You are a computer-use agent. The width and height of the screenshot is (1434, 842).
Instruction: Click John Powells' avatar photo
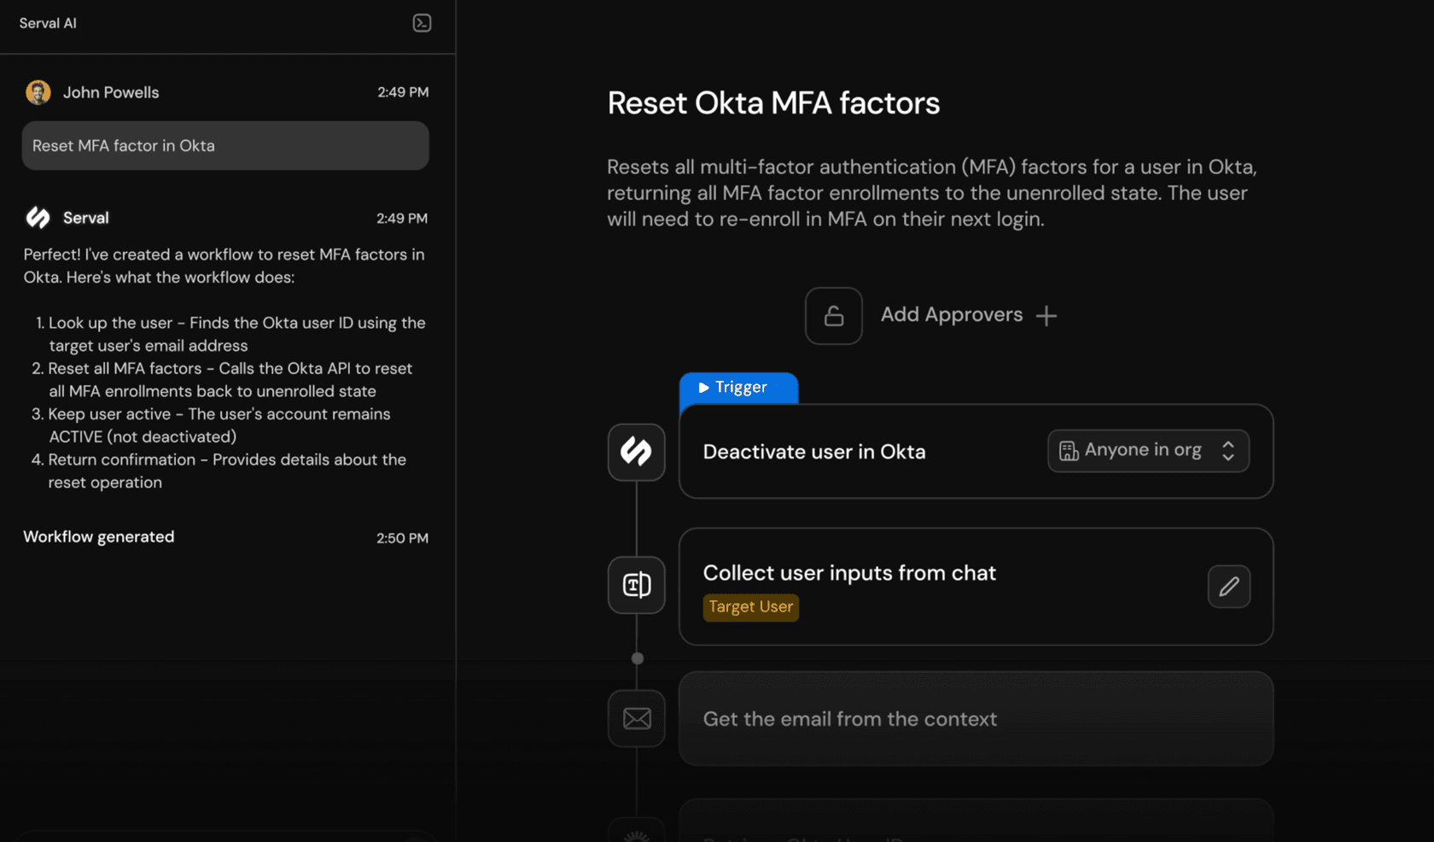(38, 92)
